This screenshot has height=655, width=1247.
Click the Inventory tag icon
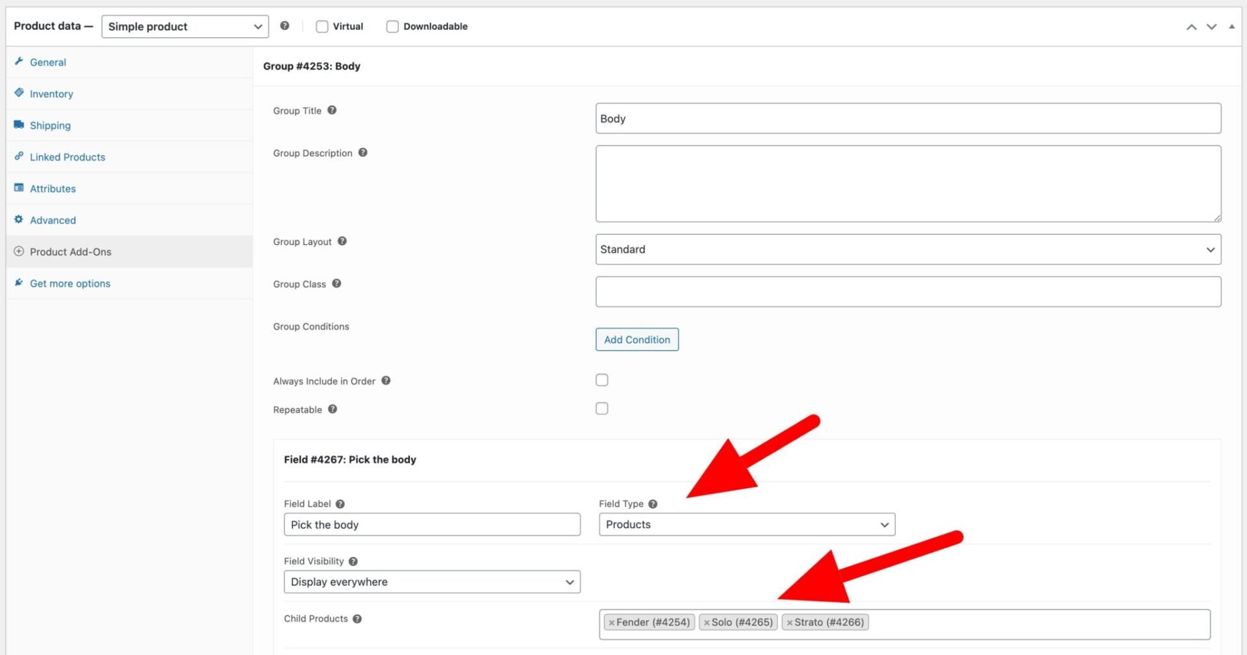pyautogui.click(x=19, y=93)
